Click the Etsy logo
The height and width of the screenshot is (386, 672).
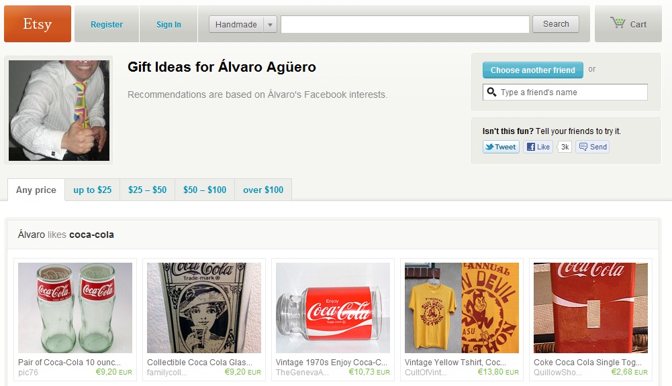[x=38, y=24]
